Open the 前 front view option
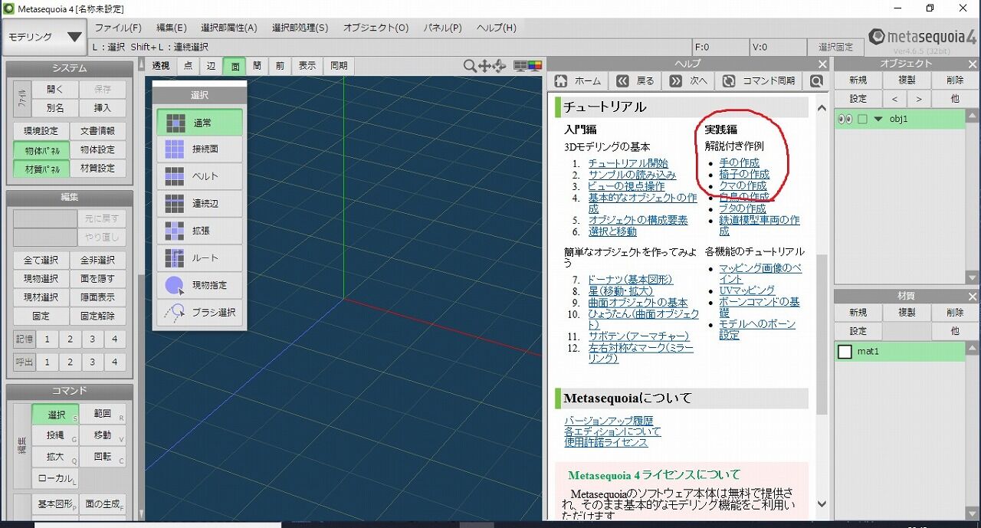Viewport: 981px width, 528px height. coord(281,66)
